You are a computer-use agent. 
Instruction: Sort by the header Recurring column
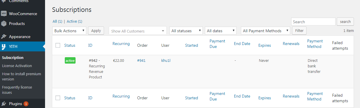pos(121,44)
